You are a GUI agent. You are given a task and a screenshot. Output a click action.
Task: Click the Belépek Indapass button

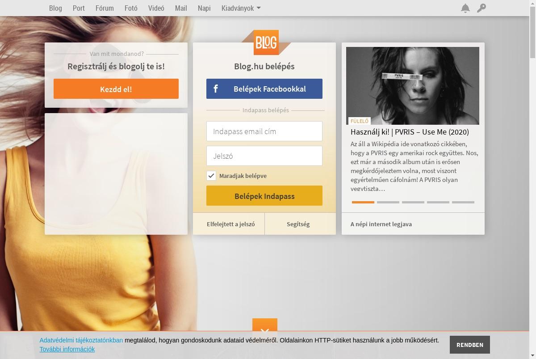tap(264, 196)
